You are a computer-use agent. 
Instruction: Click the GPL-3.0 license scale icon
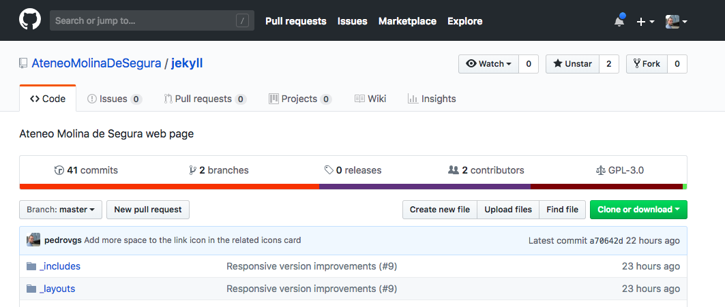click(x=600, y=170)
